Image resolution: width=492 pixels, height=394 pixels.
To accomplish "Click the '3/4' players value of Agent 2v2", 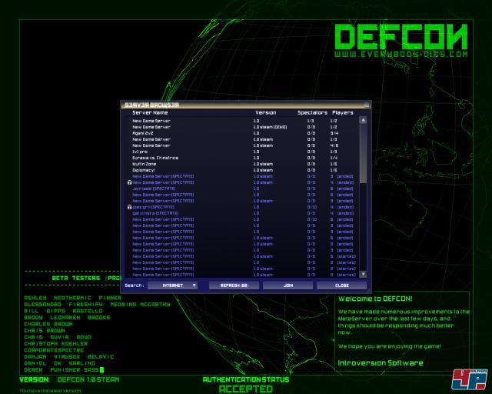I will click(334, 133).
